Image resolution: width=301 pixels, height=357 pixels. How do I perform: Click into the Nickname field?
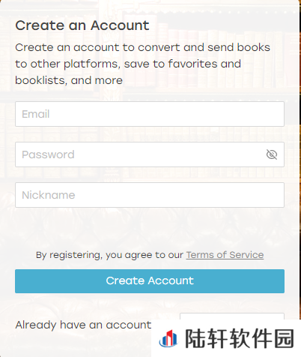point(150,195)
